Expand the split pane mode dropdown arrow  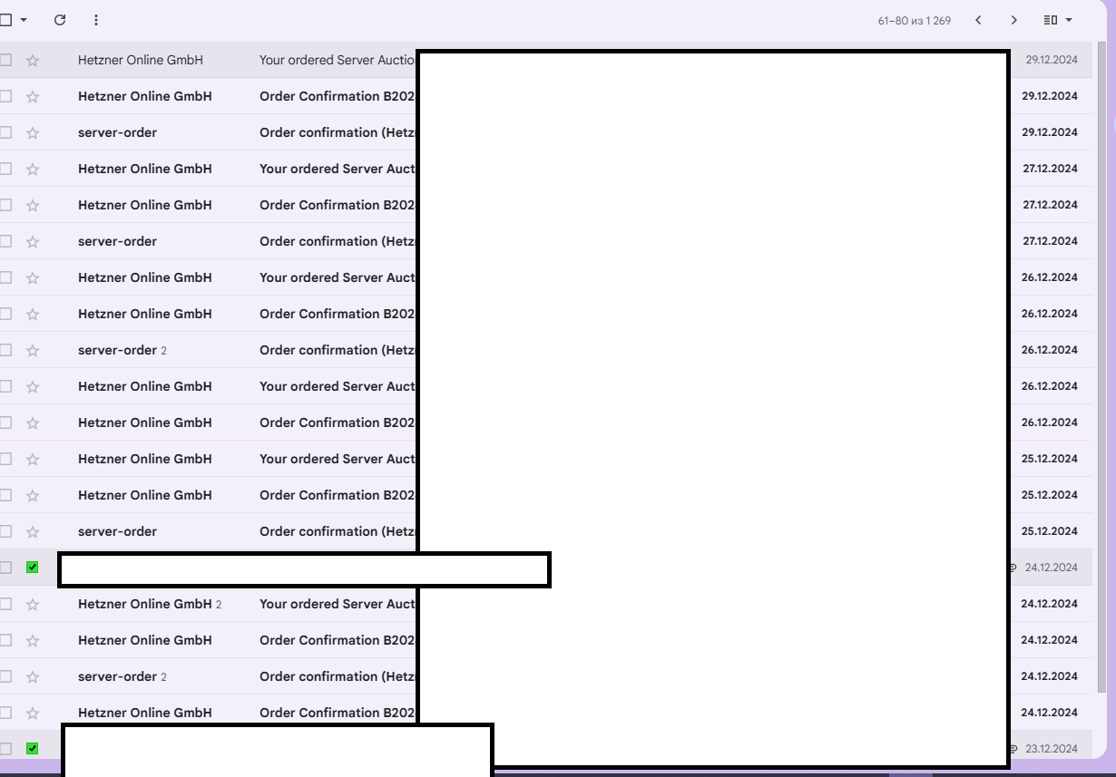[x=1069, y=20]
